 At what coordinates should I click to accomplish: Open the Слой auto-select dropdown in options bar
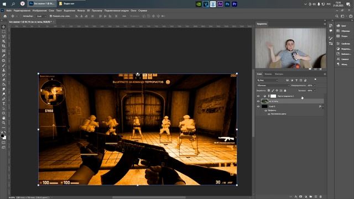pos(41,16)
